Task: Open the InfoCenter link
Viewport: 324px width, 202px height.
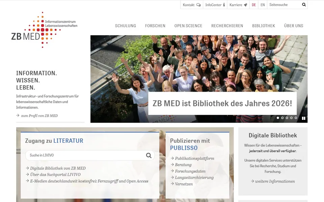Action: tap(215, 5)
